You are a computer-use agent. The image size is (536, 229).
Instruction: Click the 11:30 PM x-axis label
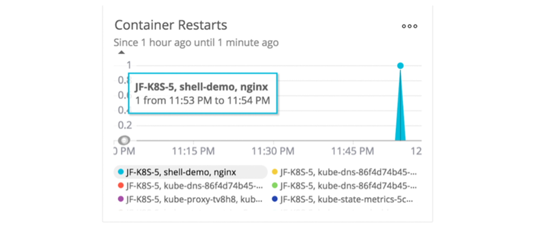(x=273, y=151)
